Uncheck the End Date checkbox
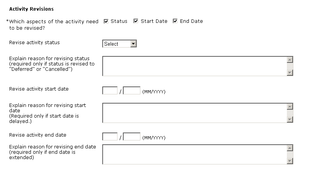The width and height of the screenshot is (309, 169). coord(175,21)
